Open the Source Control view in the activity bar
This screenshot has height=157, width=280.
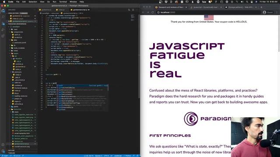(x=3, y=23)
